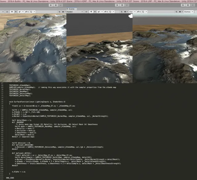Click code line 'half detailMask = 1;'

(22, 120)
